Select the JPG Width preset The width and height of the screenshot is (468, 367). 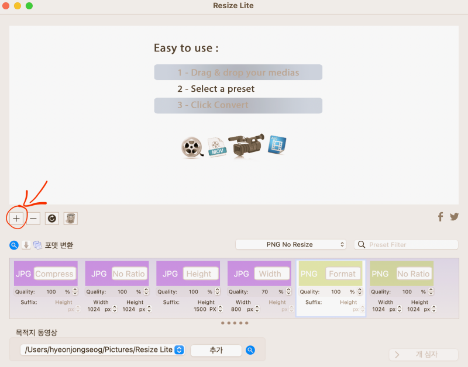pos(259,273)
